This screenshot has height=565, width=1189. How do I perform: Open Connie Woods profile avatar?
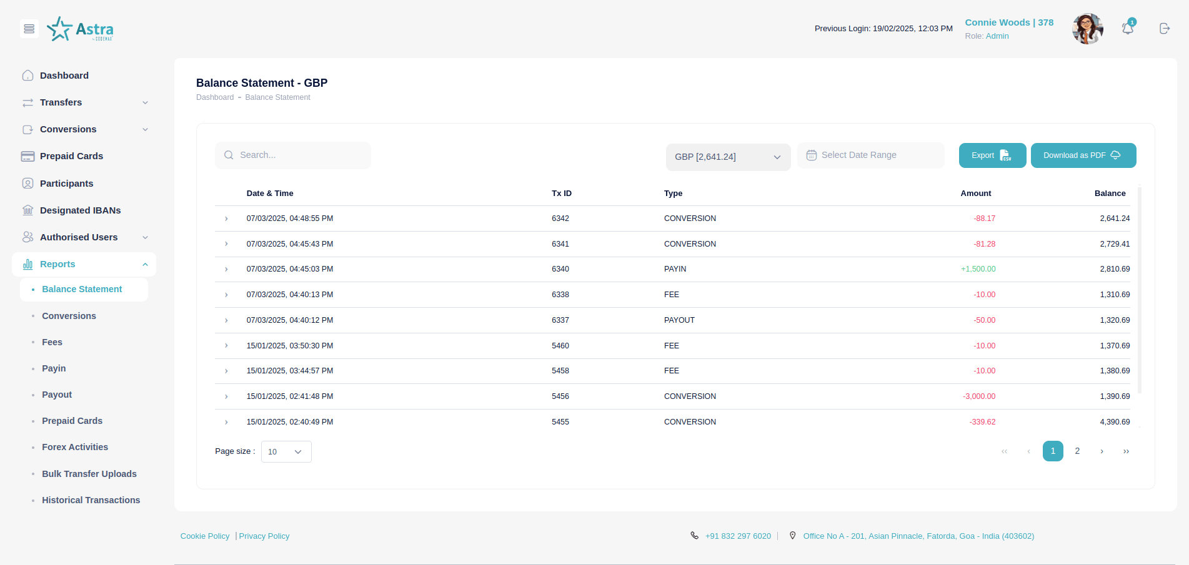[x=1087, y=29]
